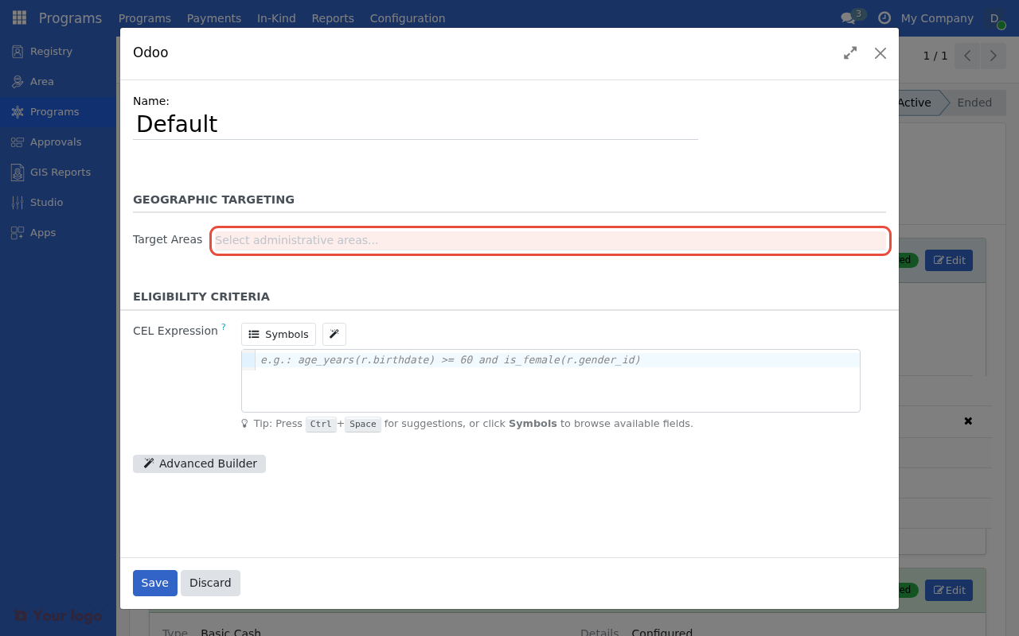Open the Symbols browser dropdown
The width and height of the screenshot is (1019, 636).
278,334
